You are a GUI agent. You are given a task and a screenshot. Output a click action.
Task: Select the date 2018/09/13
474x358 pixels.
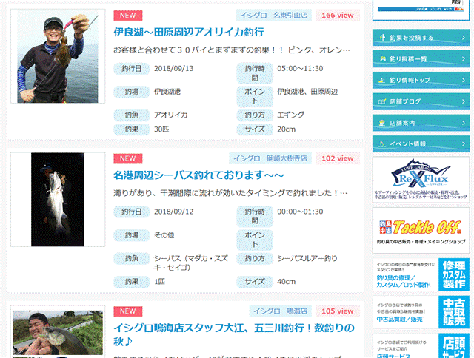pos(173,69)
